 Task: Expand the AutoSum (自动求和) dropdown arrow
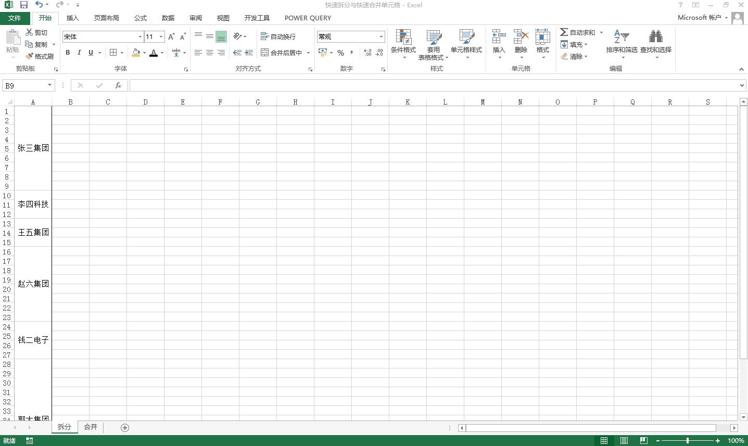click(601, 32)
